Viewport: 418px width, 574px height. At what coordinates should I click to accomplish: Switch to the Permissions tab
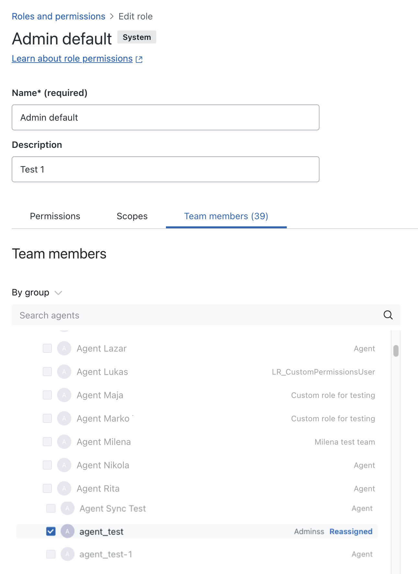55,216
